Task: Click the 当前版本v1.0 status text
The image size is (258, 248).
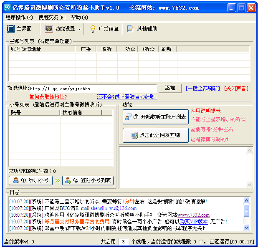Action: coord(19,242)
